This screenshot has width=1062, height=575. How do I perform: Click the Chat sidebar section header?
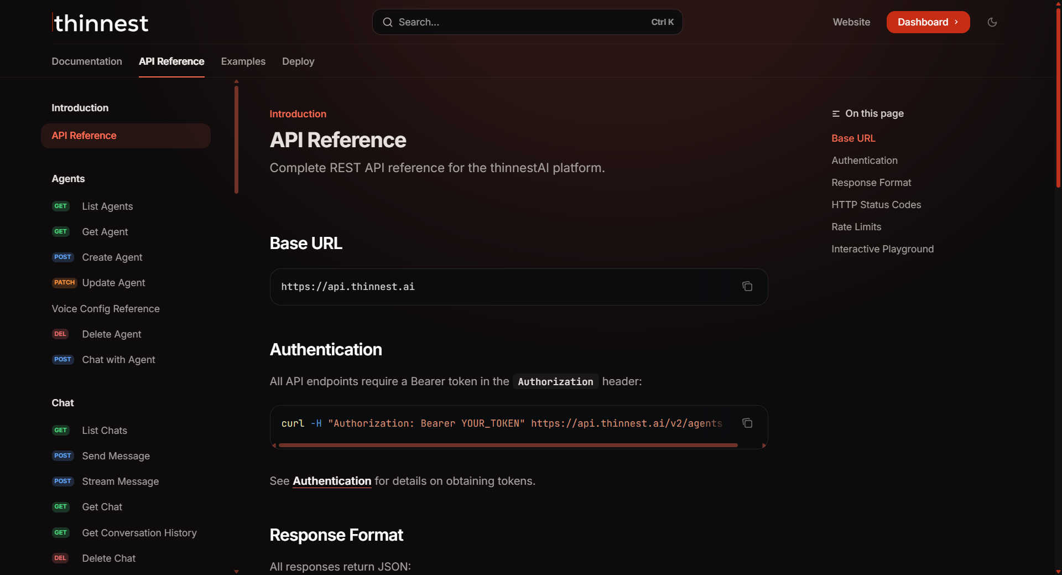pos(63,403)
